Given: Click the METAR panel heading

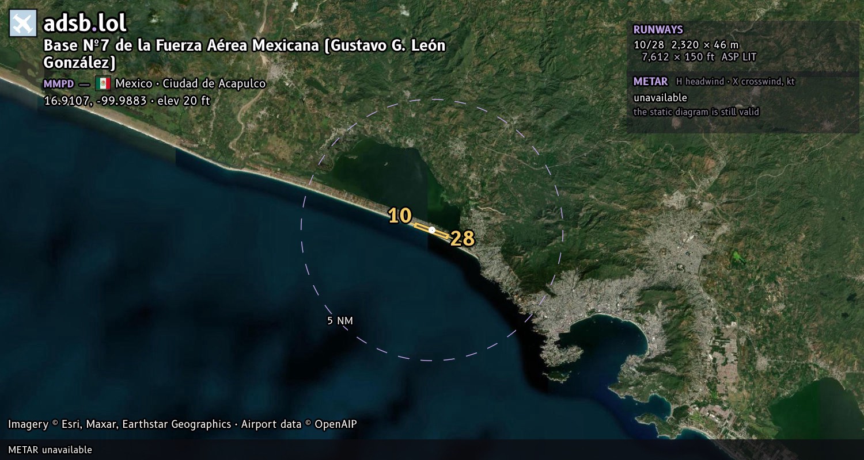Looking at the screenshot, I should point(650,82).
